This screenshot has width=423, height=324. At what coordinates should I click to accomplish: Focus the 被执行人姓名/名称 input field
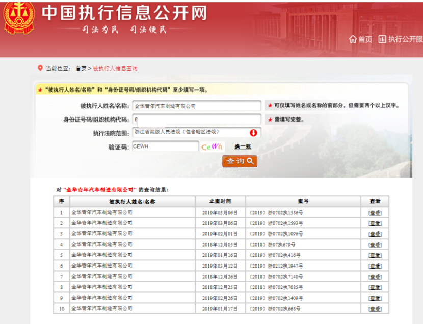[x=197, y=106]
